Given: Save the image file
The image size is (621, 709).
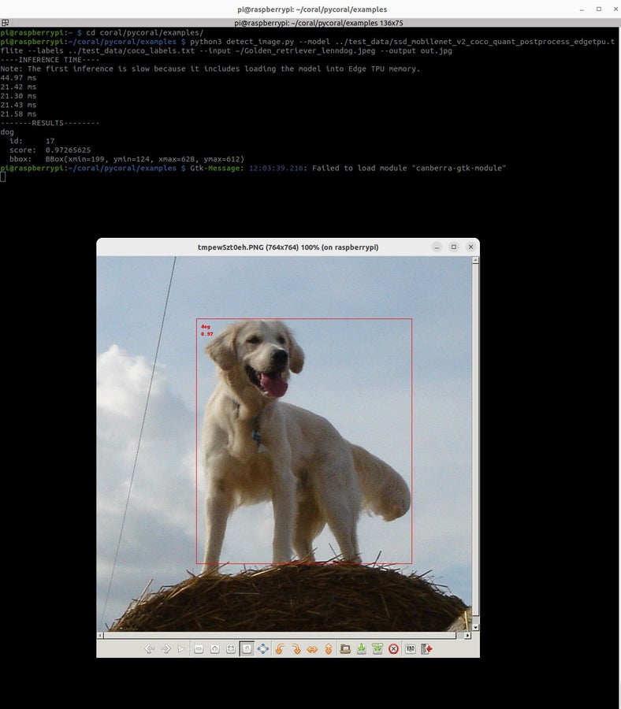Looking at the screenshot, I should [x=361, y=649].
